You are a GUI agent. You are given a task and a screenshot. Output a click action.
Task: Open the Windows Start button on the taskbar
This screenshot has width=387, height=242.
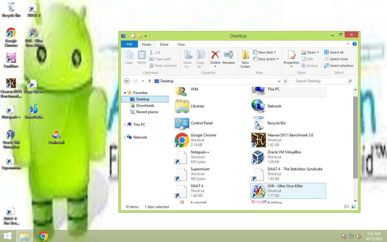8,236
